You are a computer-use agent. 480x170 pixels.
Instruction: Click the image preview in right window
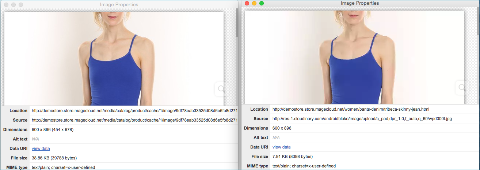point(355,58)
